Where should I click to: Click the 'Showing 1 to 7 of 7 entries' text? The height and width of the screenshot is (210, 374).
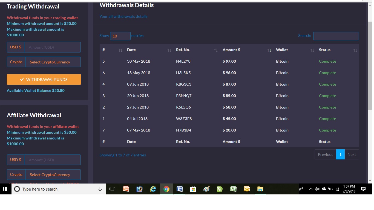123,155
